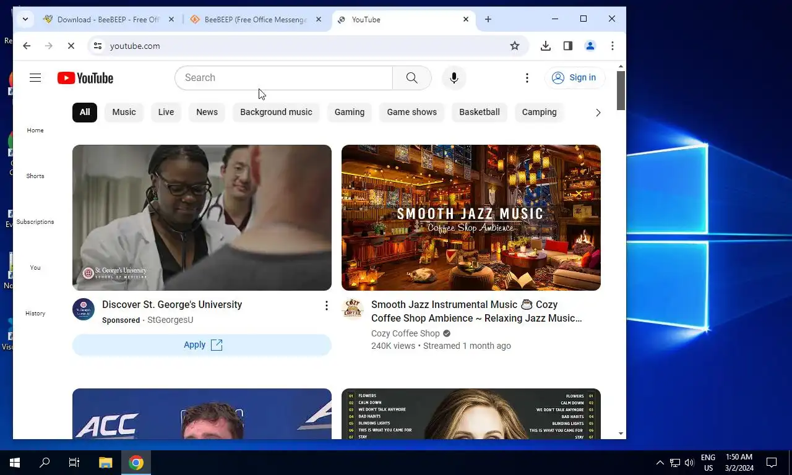
Task: Click Sign in button
Action: coord(574,78)
